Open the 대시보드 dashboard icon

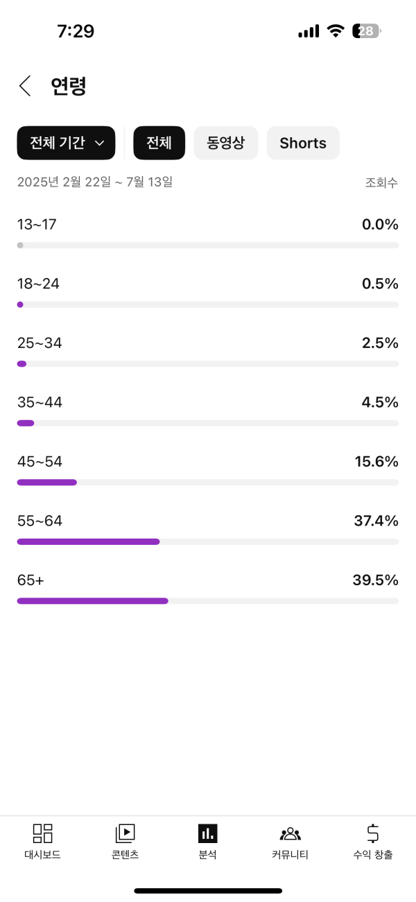[43, 833]
